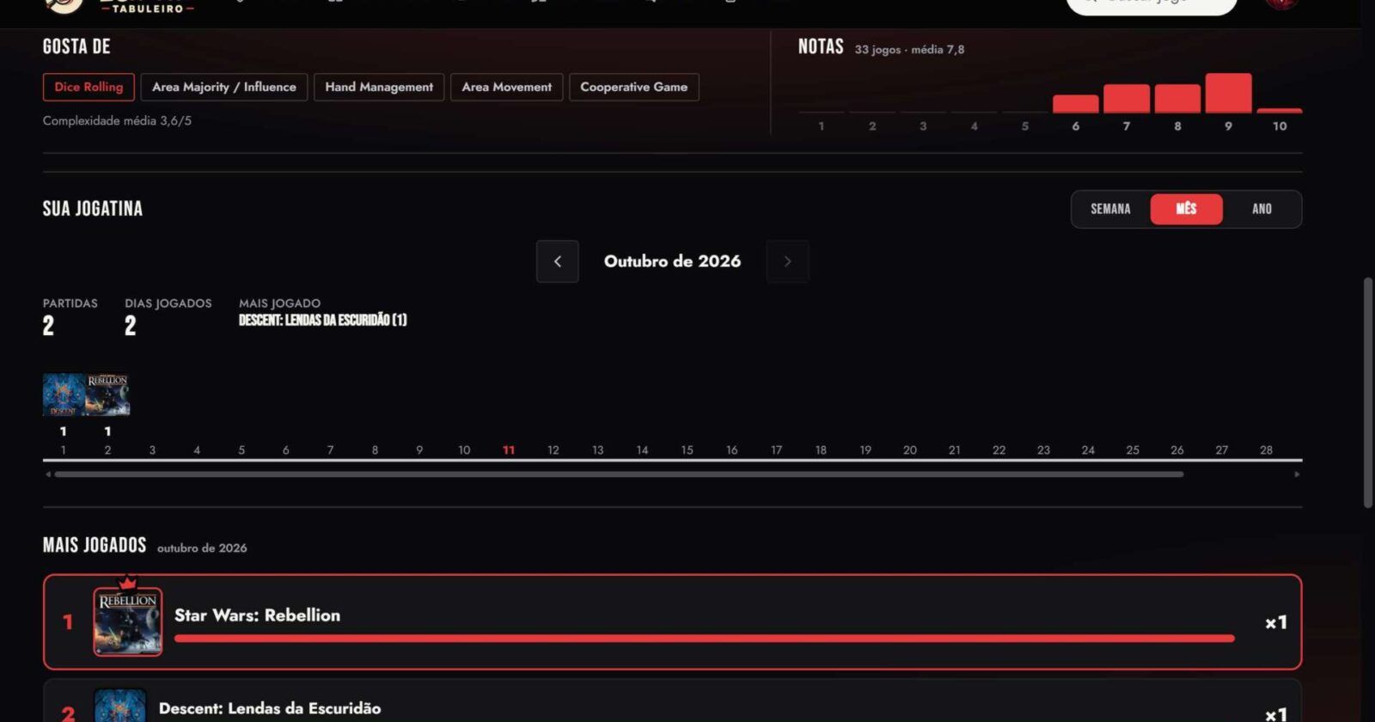
Task: Click the rating 8 bar in Notas
Action: tap(1177, 98)
